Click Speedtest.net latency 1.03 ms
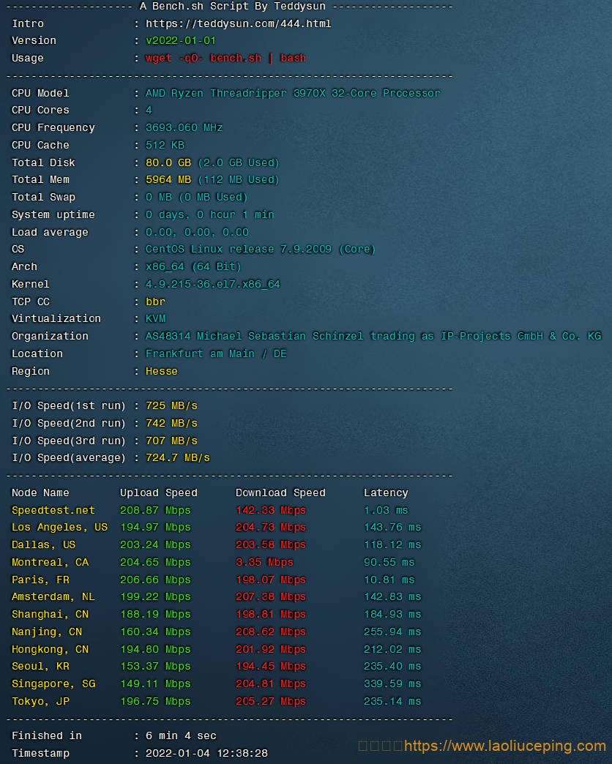612x764 pixels. click(x=386, y=511)
